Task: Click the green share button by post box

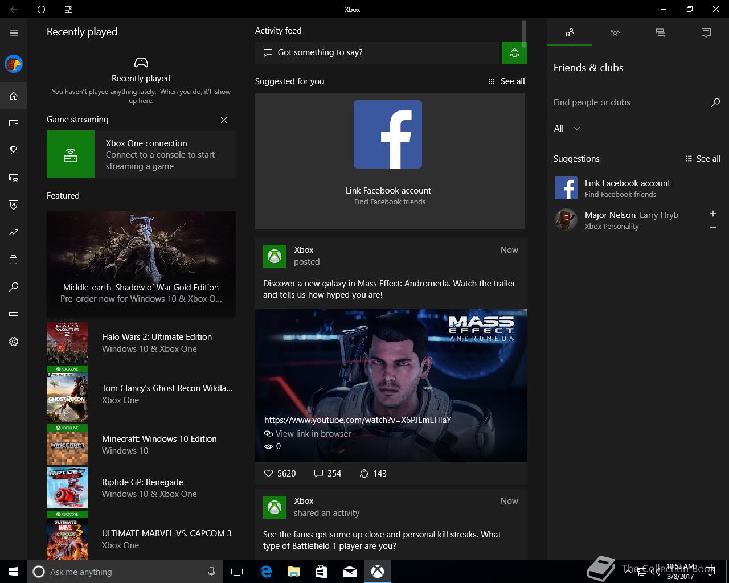Action: tap(514, 52)
